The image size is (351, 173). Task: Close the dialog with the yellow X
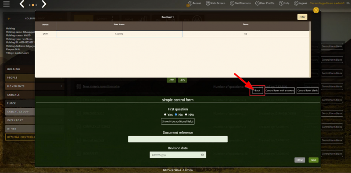316,10
